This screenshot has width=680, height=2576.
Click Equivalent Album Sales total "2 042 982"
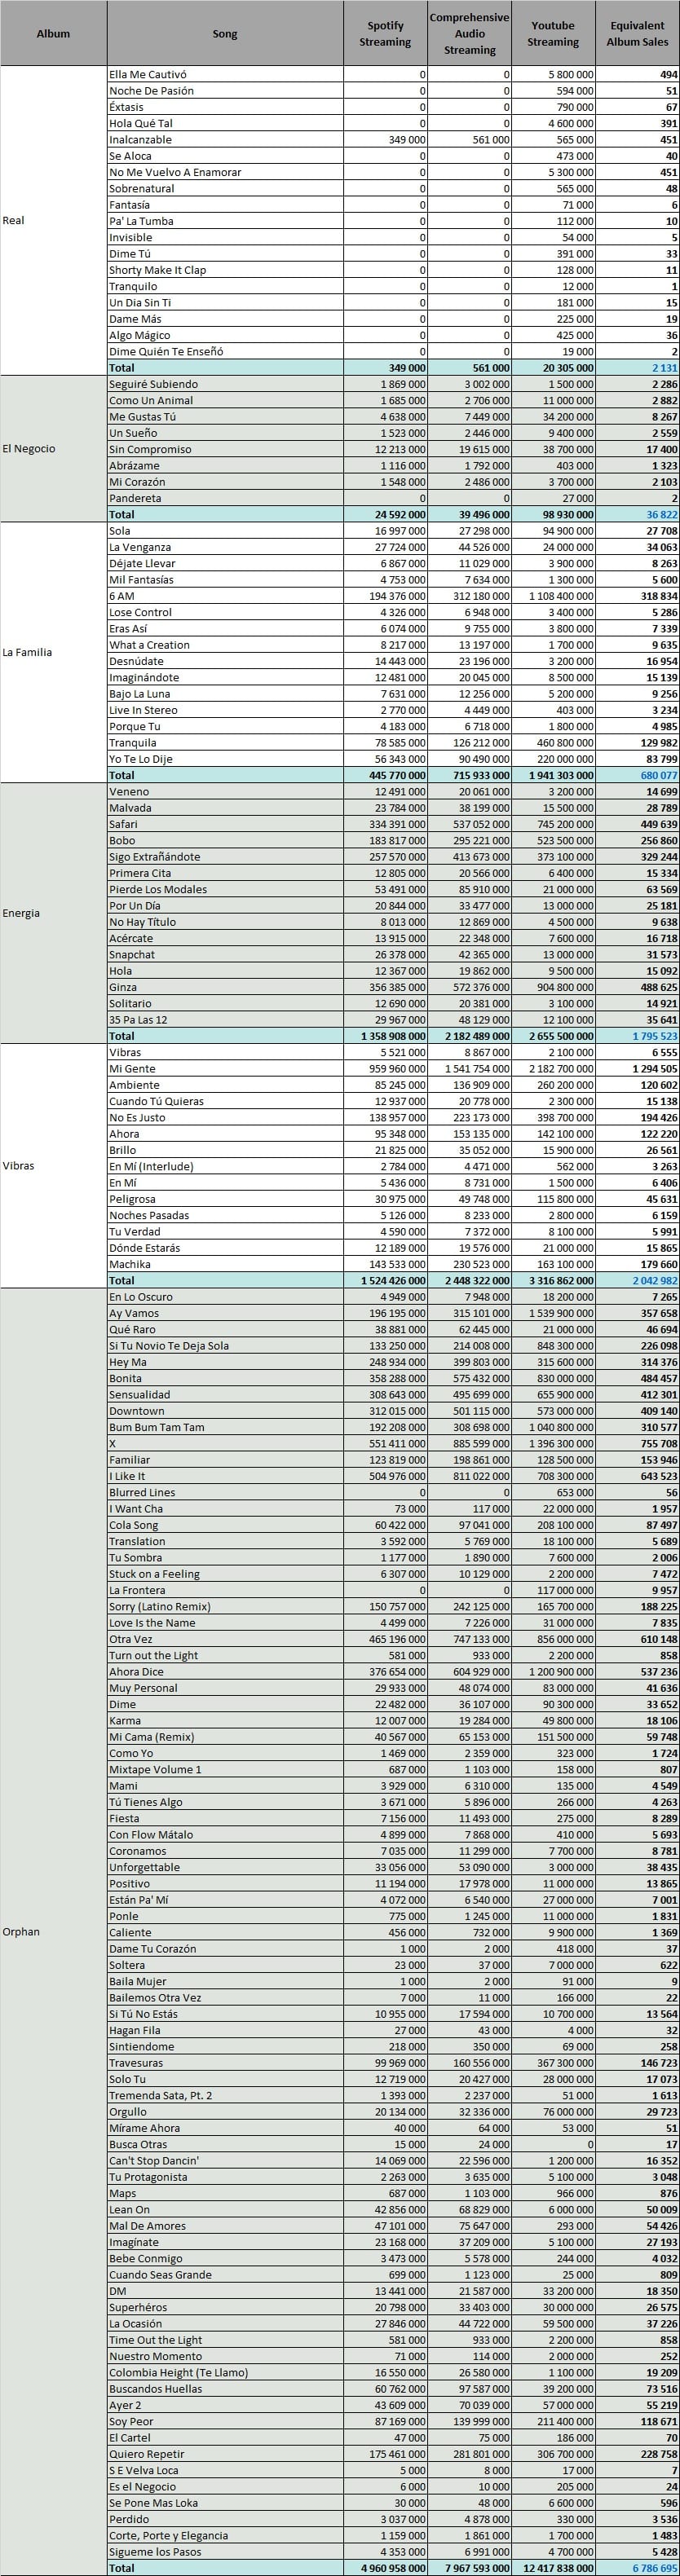(655, 1281)
